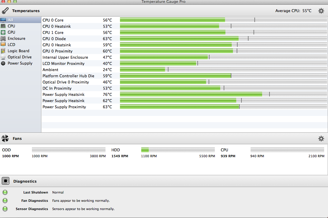Select the GPU category label
Image resolution: width=328 pixels, height=218 pixels.
tap(11, 32)
